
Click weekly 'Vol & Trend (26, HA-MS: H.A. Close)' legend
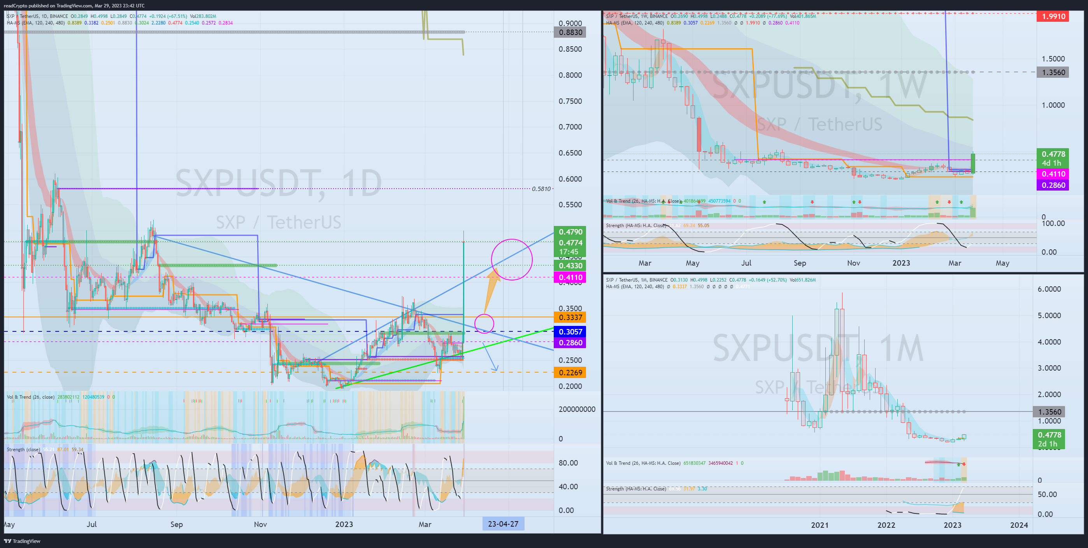[x=643, y=201]
